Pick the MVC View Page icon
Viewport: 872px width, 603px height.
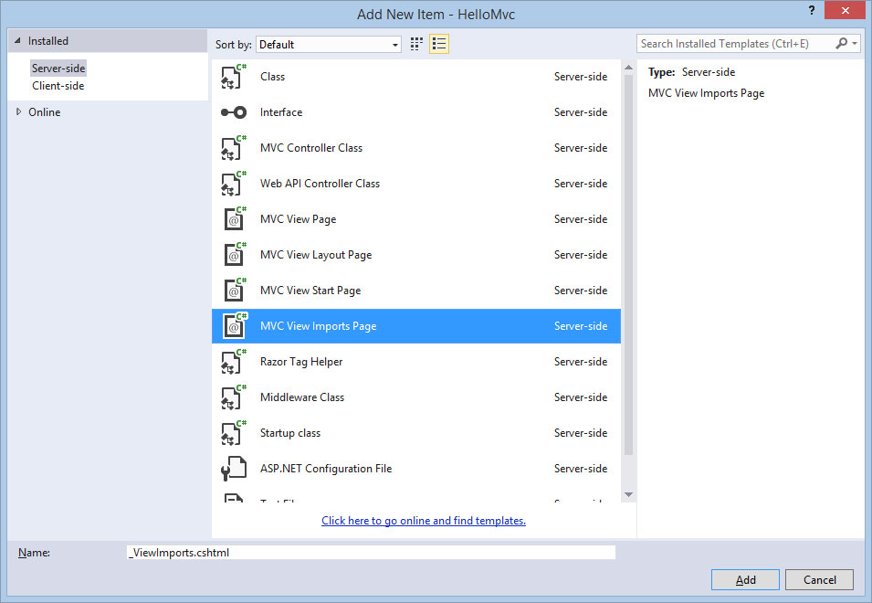[x=234, y=219]
